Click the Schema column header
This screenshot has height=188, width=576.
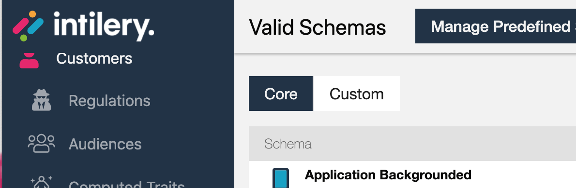[x=288, y=144]
